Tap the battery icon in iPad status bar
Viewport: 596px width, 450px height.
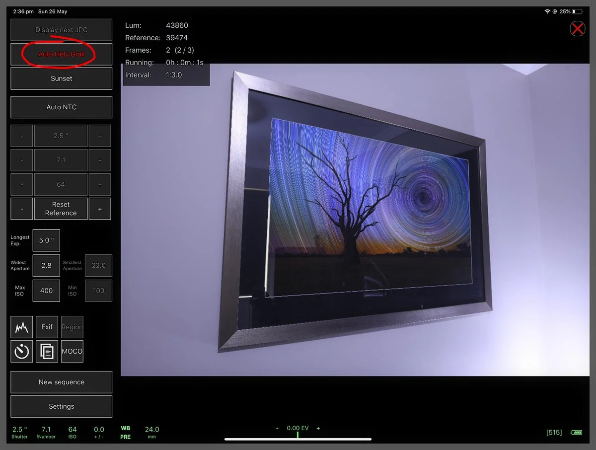click(x=577, y=11)
